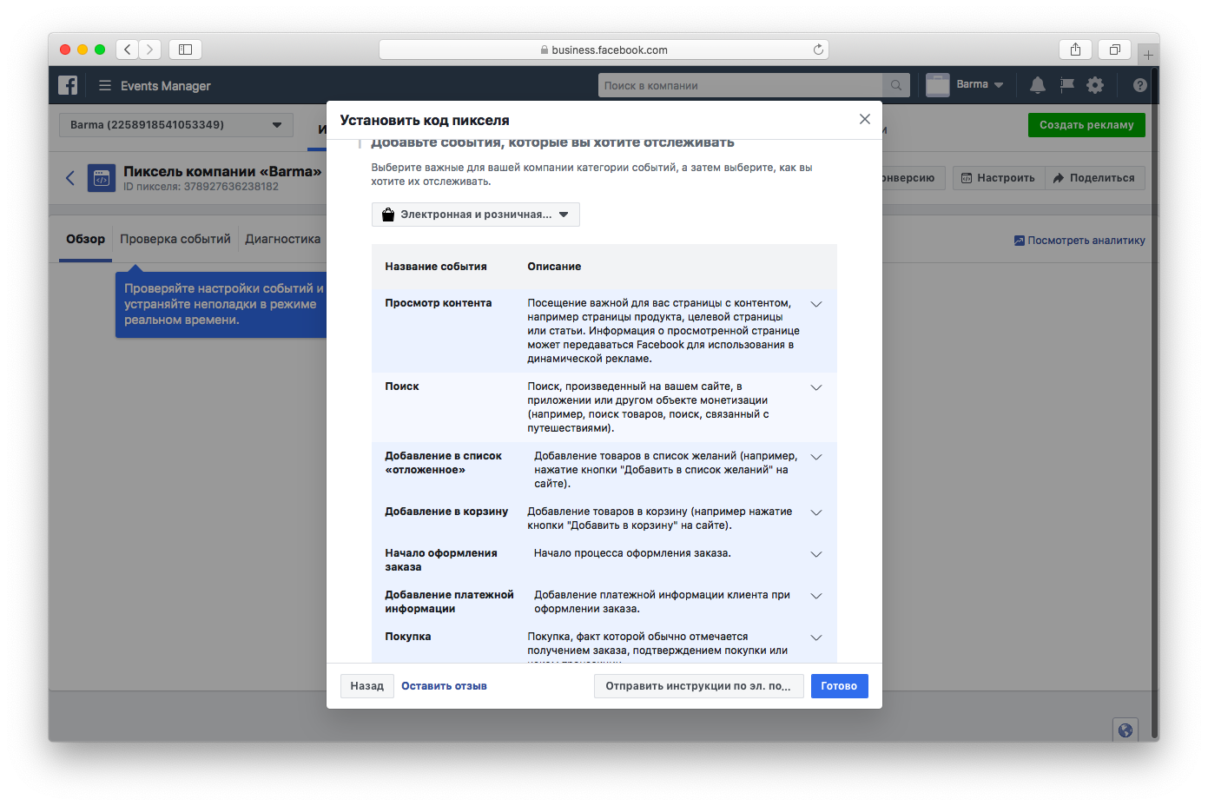Open the settings gear in the Facebook header
The image size is (1208, 806).
1095,85
